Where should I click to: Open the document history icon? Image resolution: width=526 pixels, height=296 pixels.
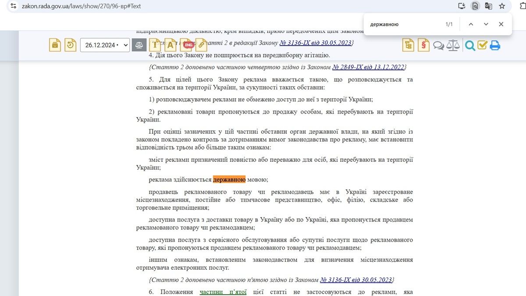click(x=70, y=45)
